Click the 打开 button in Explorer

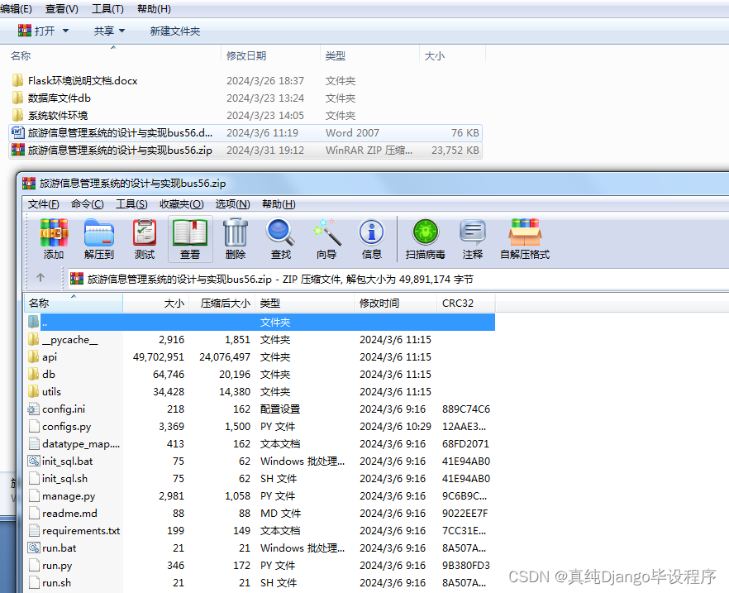point(36,31)
